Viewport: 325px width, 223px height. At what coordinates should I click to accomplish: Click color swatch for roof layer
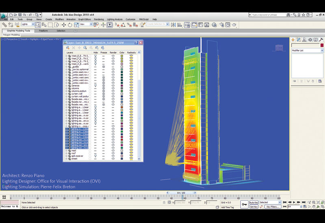(x=122, y=153)
